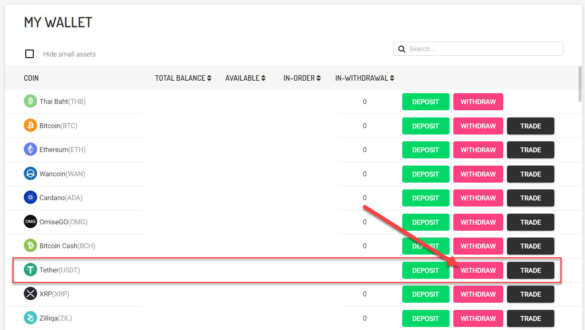Sort by In-Withdrawal column
585x330 pixels.
coord(365,78)
